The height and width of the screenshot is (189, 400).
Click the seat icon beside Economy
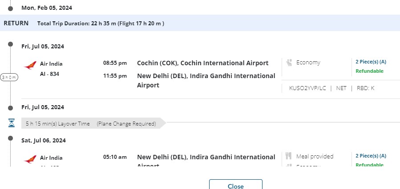click(289, 63)
